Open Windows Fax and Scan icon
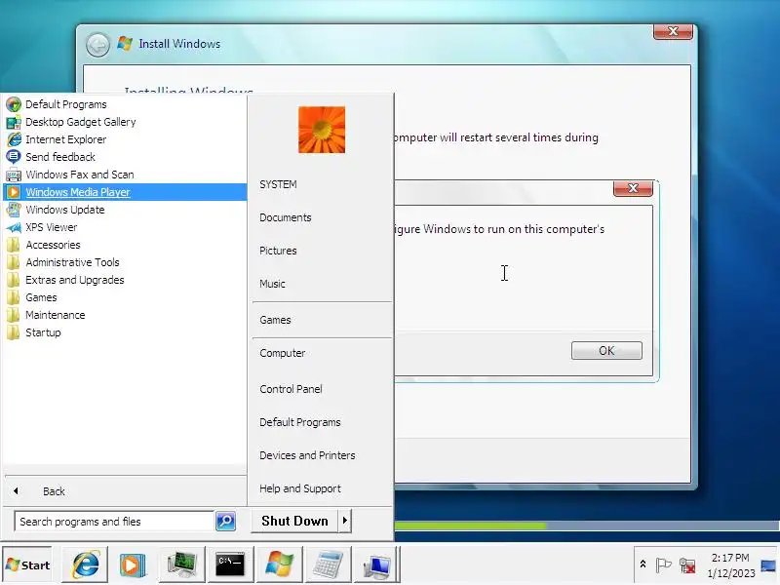 pyautogui.click(x=14, y=175)
